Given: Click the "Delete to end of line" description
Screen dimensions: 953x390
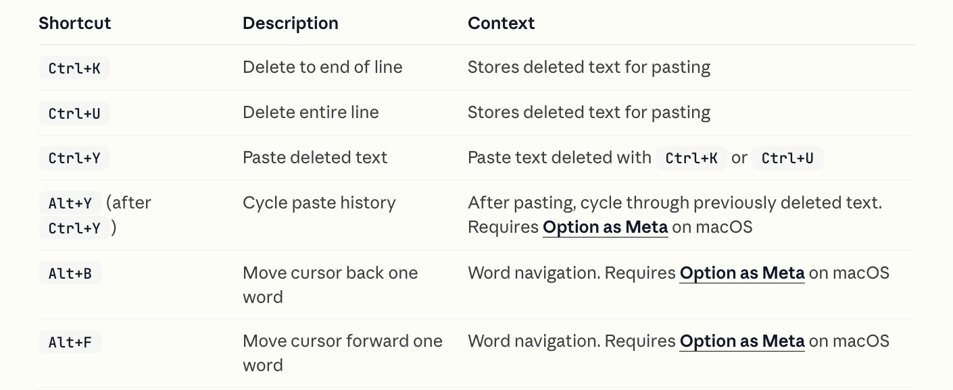Looking at the screenshot, I should pyautogui.click(x=322, y=67).
